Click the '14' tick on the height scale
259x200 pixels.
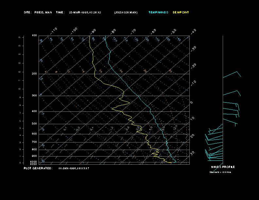click(x=19, y=55)
